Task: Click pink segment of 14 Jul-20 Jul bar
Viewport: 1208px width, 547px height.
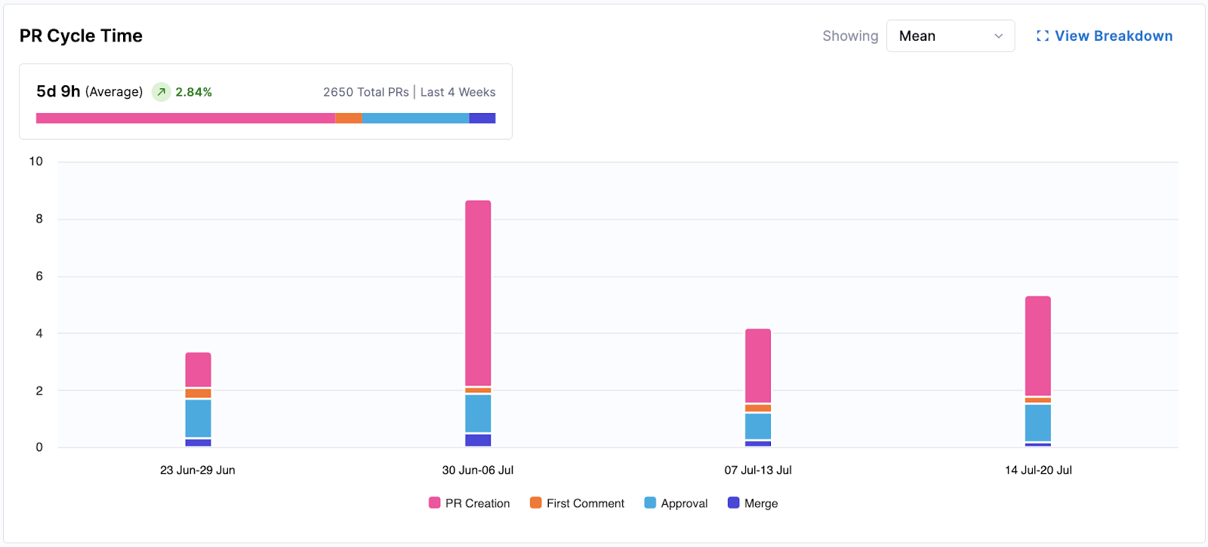Action: (1037, 346)
